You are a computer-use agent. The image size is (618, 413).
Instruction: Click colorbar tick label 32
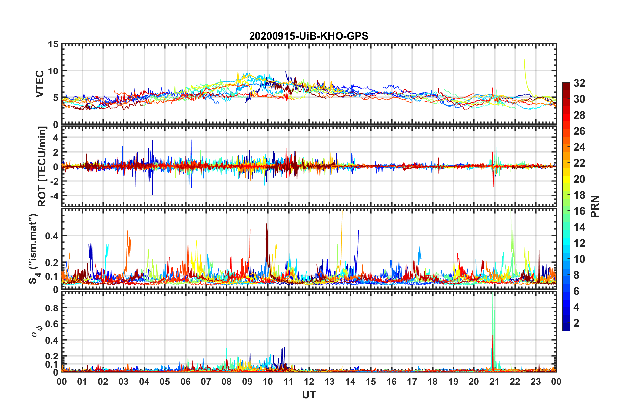[x=579, y=83]
